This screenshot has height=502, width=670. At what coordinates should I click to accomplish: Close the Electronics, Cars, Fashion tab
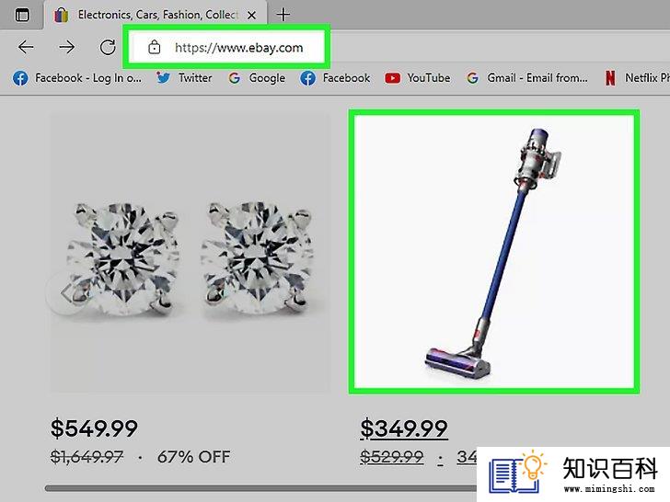252,16
